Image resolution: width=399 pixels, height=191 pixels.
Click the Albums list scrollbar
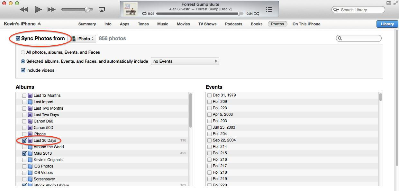coord(191,110)
